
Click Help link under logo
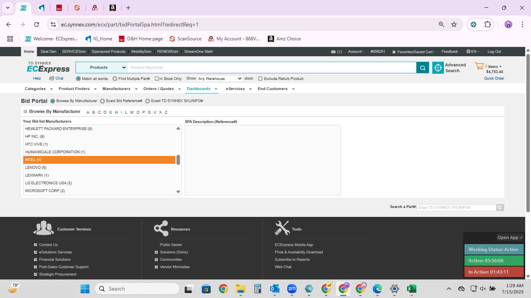37,78
